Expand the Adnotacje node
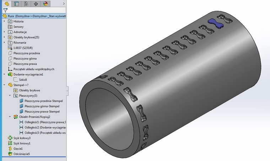 click(4, 32)
